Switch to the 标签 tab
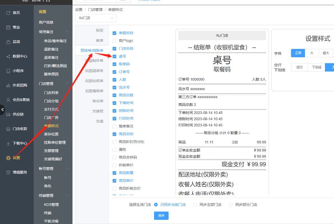Screen dimensions: 334x224 (99, 30)
